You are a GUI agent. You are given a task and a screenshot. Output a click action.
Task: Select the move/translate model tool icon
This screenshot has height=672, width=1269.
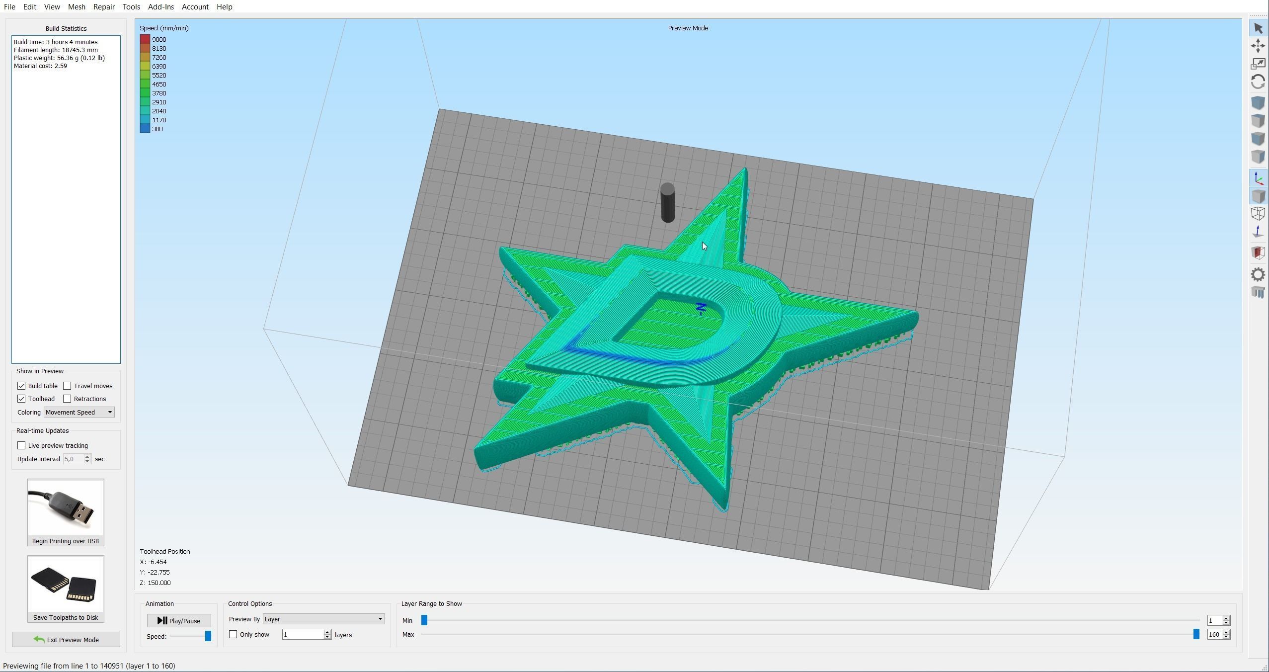1258,46
